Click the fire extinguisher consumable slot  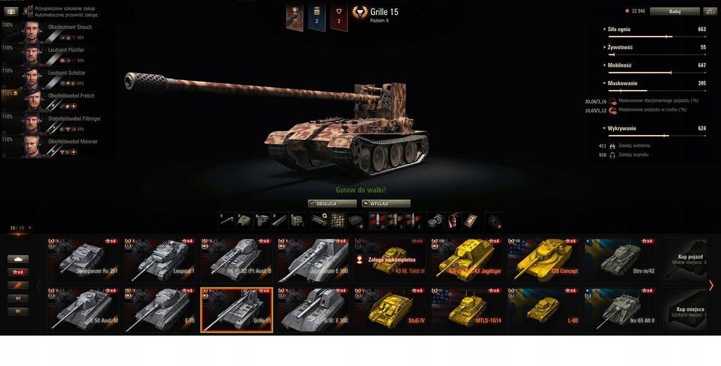[x=454, y=221]
